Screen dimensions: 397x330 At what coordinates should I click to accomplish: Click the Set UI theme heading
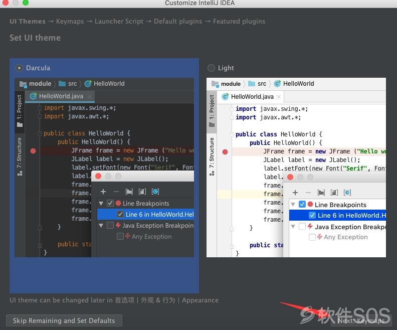pyautogui.click(x=35, y=38)
